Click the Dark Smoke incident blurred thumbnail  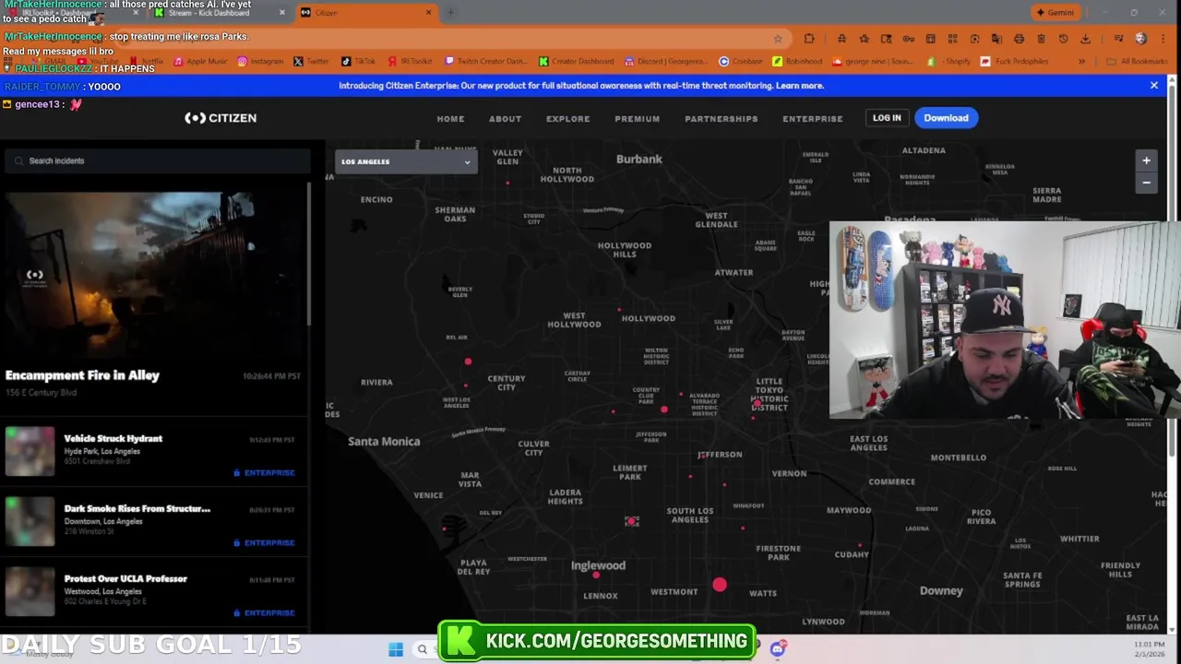pyautogui.click(x=30, y=522)
